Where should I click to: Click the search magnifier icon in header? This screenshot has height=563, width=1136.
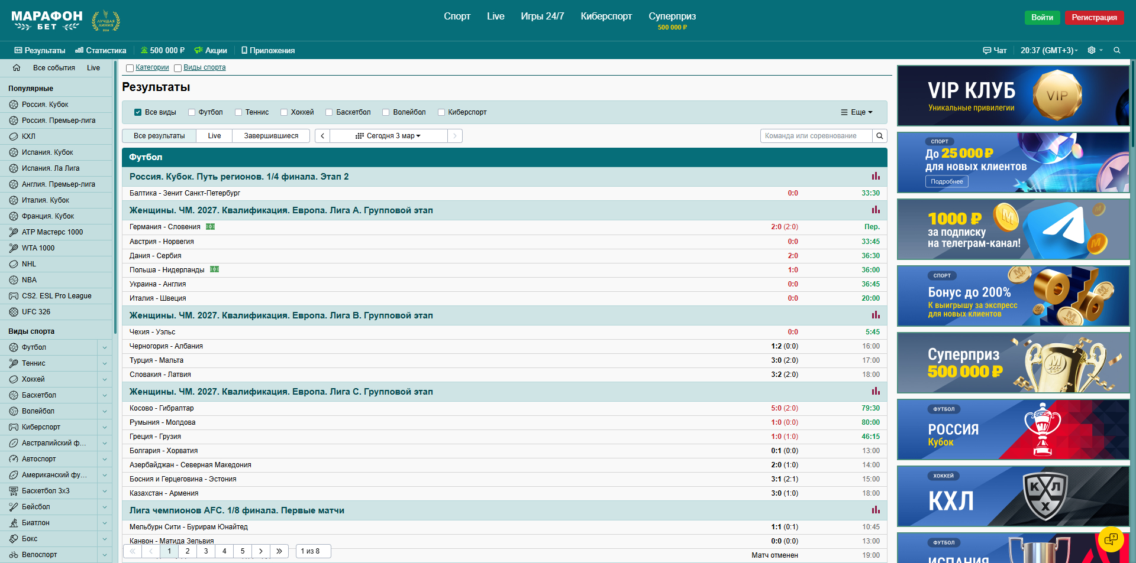[1116, 50]
